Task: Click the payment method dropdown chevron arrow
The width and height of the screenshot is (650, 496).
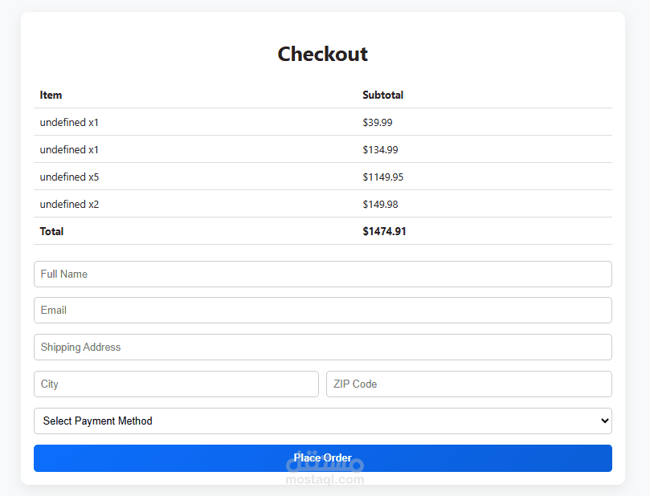Action: click(x=604, y=421)
